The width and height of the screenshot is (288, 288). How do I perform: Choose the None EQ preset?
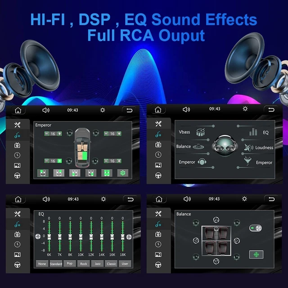(x=42, y=264)
